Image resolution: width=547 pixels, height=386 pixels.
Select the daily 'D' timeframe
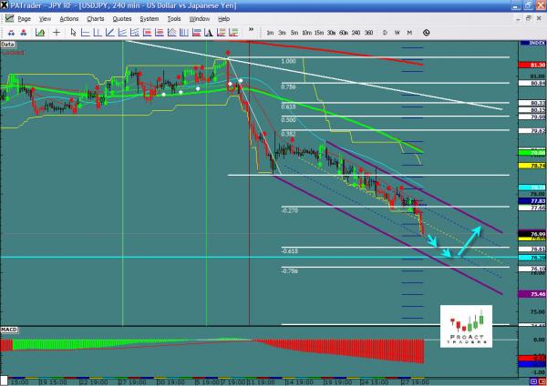[x=386, y=31]
